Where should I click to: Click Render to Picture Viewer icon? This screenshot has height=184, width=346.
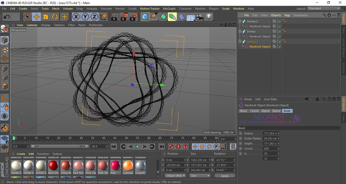click(124, 17)
